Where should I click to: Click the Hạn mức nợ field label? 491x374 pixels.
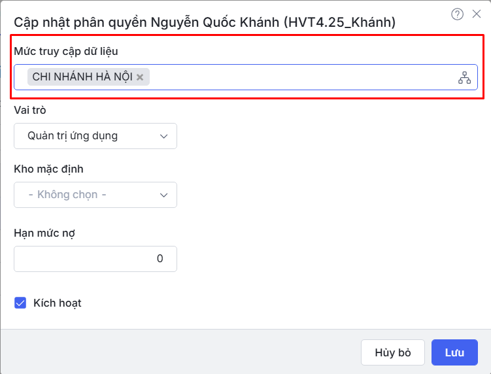point(44,233)
